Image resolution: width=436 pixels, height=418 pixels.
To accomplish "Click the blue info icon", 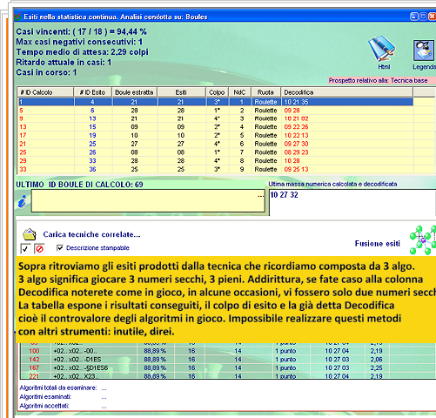I will 23,201.
